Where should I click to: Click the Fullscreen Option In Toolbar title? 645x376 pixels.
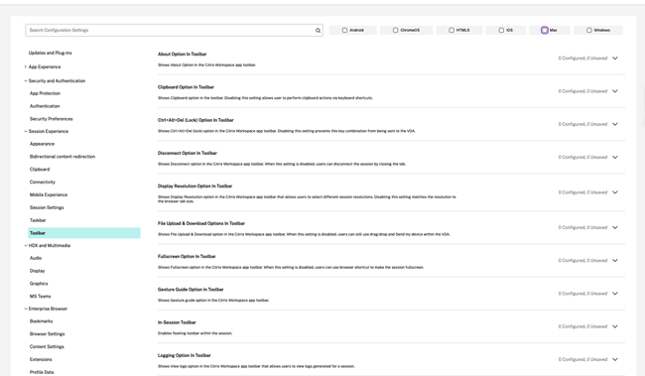point(187,256)
